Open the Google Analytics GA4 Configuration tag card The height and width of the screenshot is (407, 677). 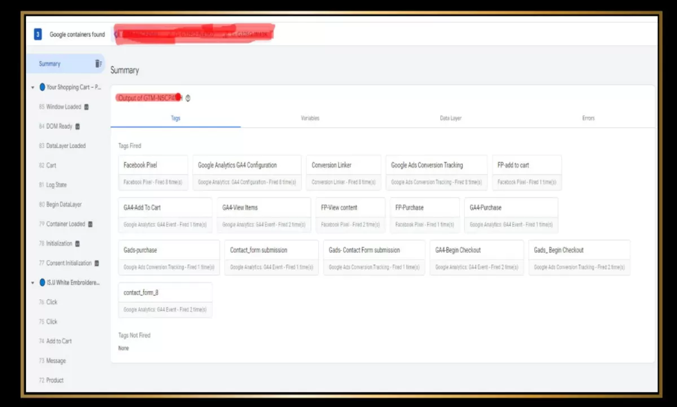(247, 173)
